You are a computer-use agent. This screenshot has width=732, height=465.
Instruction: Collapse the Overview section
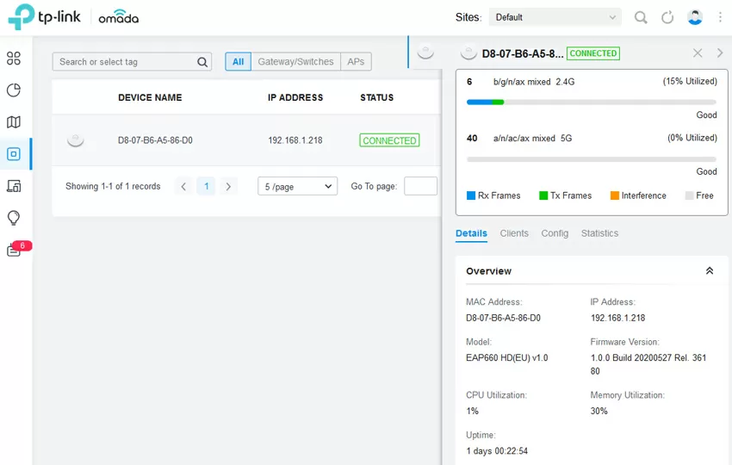click(x=710, y=270)
